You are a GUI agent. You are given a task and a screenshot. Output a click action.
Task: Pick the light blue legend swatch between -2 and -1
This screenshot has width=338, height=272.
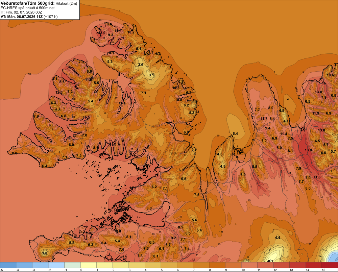56,265
